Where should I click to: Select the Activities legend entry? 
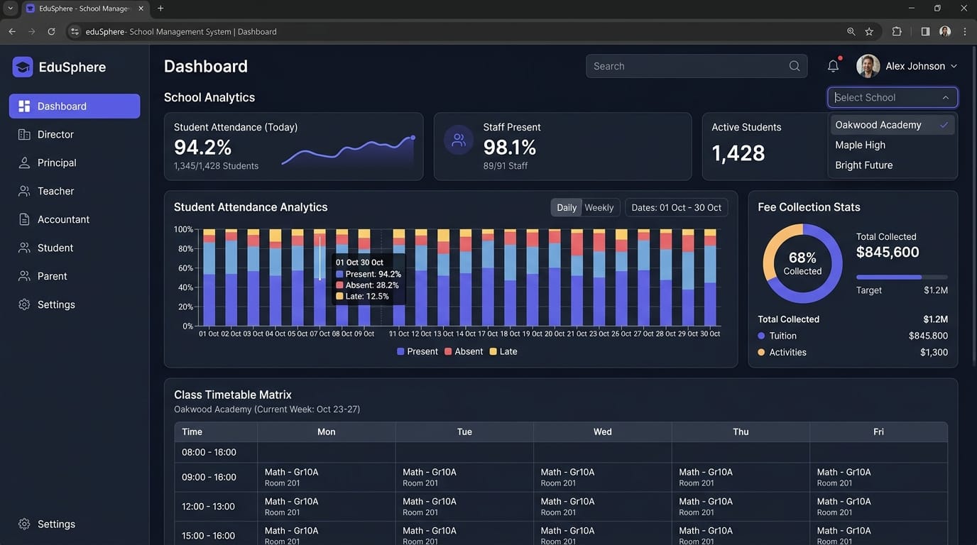point(782,352)
